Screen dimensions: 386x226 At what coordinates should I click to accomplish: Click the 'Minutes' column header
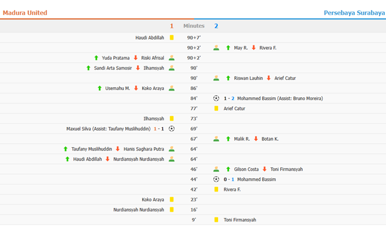[194, 26]
